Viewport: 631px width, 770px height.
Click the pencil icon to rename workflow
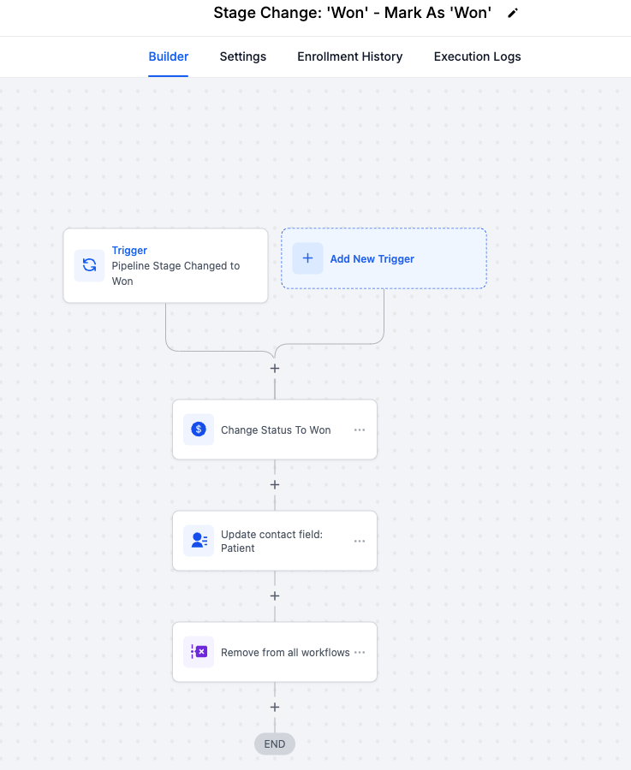513,13
